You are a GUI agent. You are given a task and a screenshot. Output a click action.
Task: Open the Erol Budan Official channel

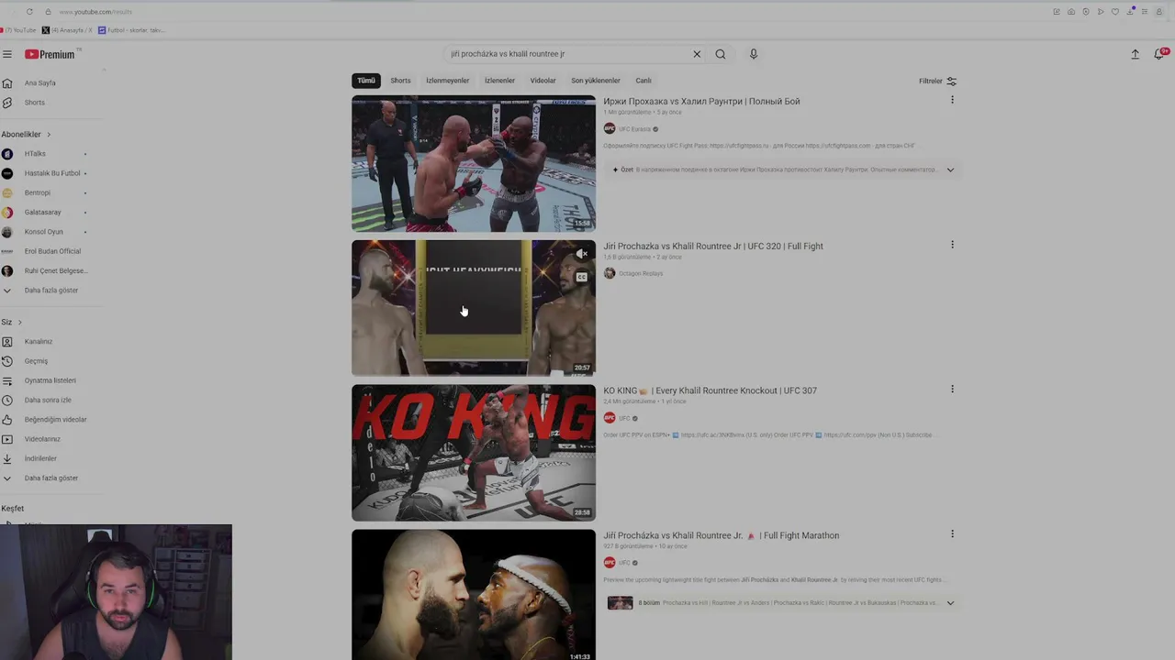50,251
